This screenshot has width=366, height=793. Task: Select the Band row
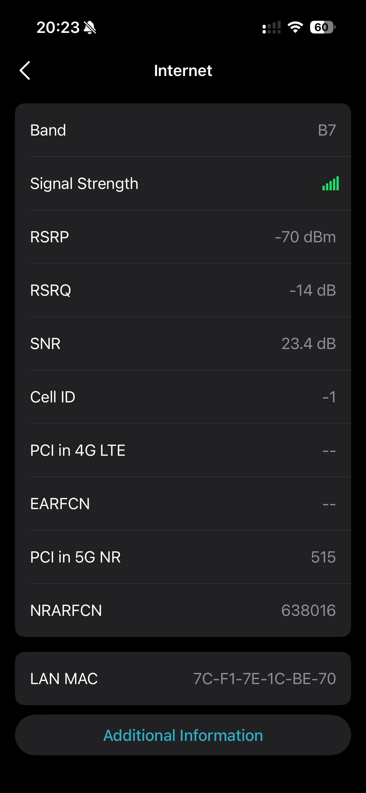(183, 130)
